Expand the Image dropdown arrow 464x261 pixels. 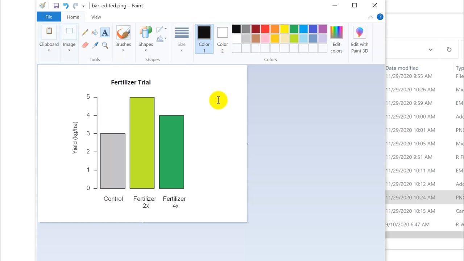[x=69, y=50]
